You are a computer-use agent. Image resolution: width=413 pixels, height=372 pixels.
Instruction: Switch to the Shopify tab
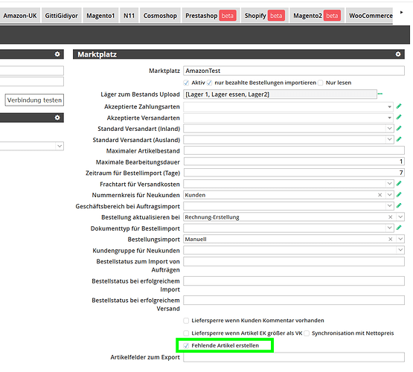pos(264,16)
